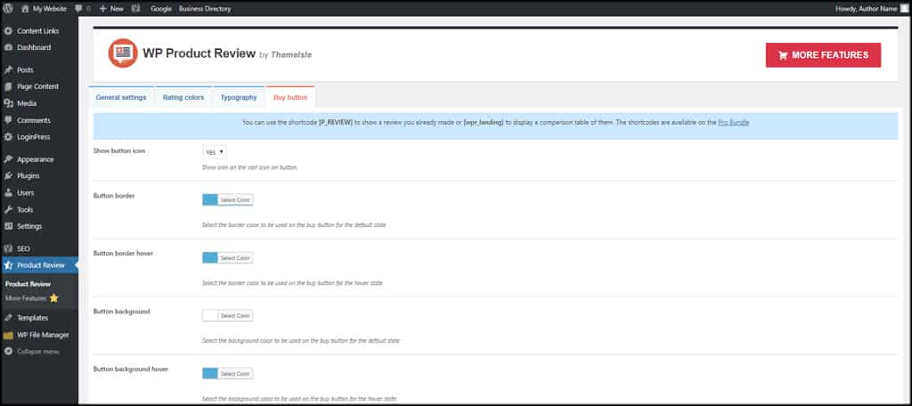912x406 pixels.
Task: Click the Page Content icon
Action: point(8,86)
